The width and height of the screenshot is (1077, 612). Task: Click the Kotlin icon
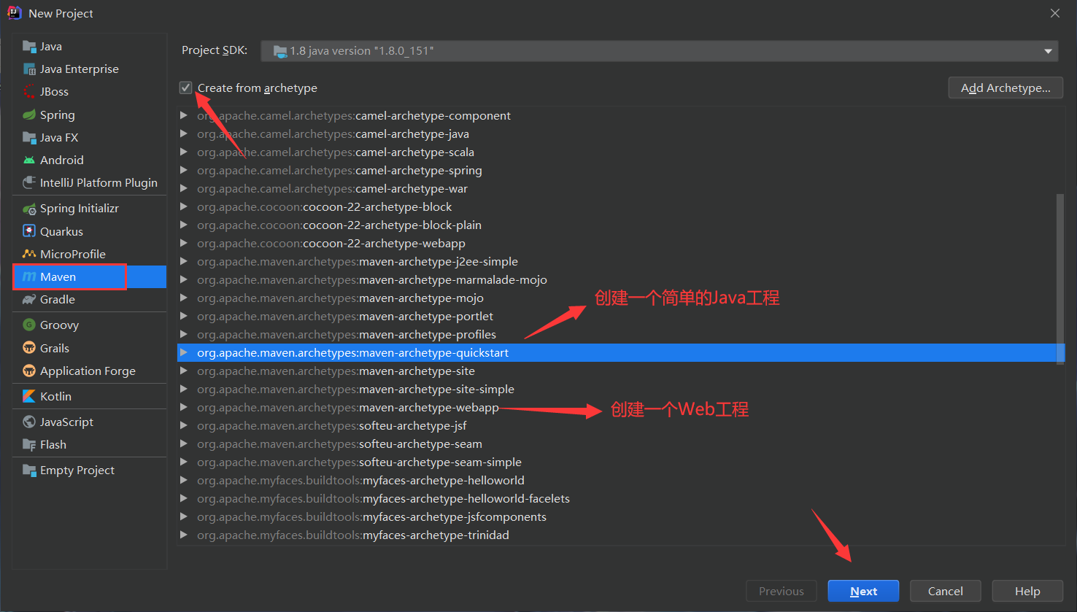point(29,396)
